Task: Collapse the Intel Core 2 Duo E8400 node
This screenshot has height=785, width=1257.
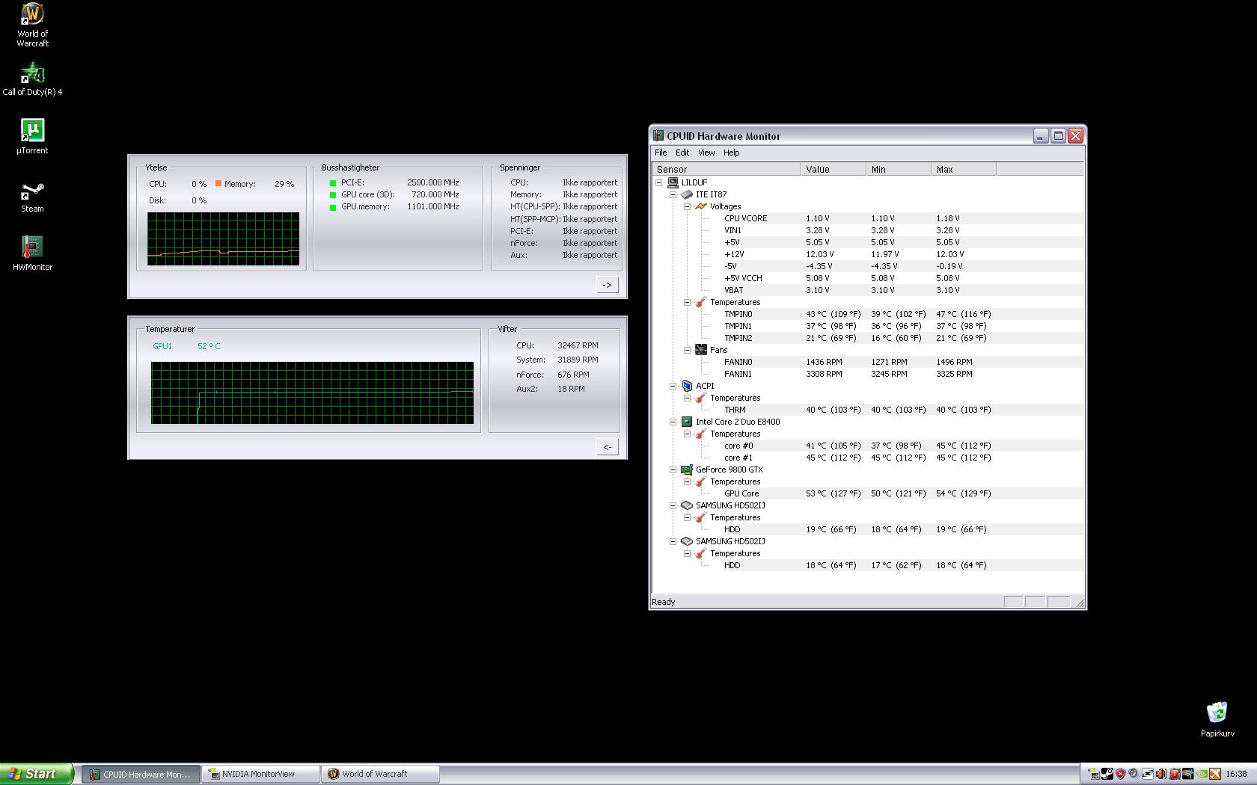Action: click(x=673, y=422)
